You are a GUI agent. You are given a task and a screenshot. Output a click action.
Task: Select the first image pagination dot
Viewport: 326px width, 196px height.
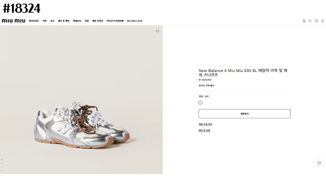point(2,160)
